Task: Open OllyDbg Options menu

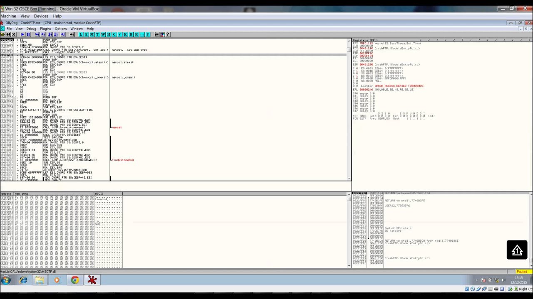Action: [61, 29]
